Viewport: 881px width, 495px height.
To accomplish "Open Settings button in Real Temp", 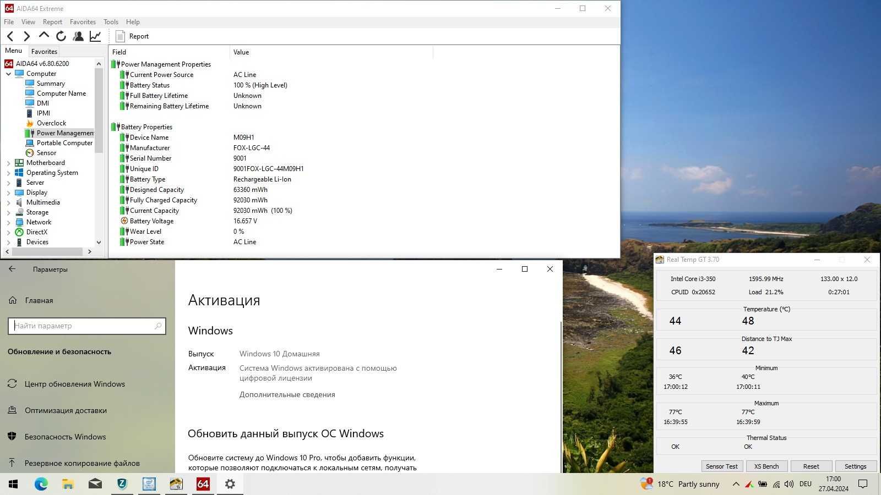I will (x=856, y=466).
